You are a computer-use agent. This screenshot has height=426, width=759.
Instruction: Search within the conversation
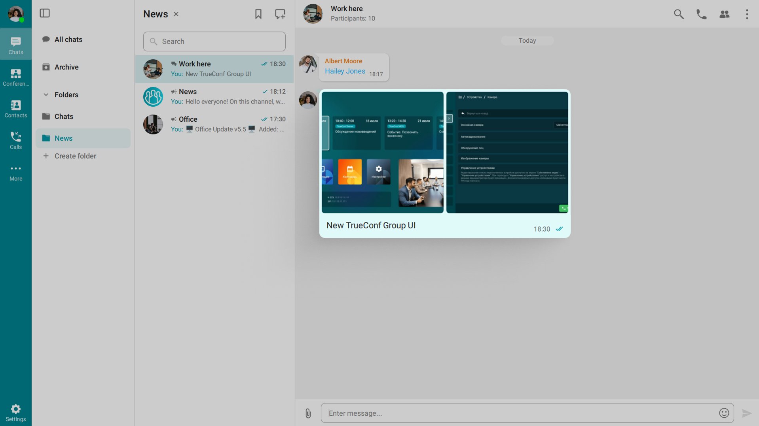(x=679, y=14)
